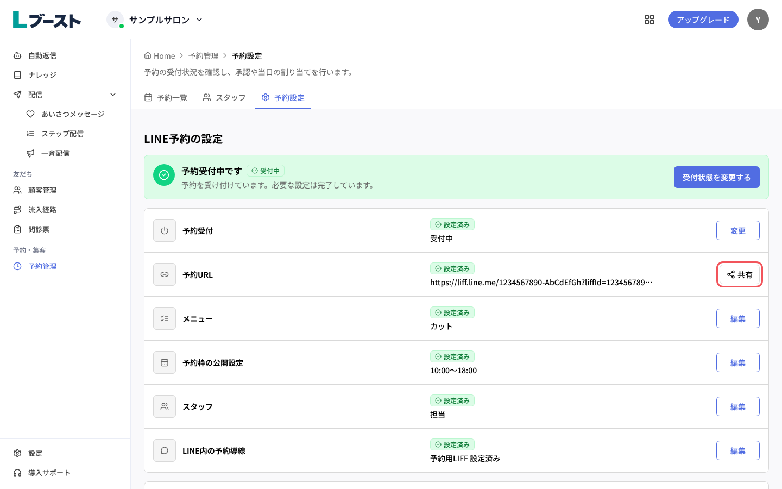Click 編集 button for LINE内の予約導線
The image size is (782, 489).
click(738, 450)
